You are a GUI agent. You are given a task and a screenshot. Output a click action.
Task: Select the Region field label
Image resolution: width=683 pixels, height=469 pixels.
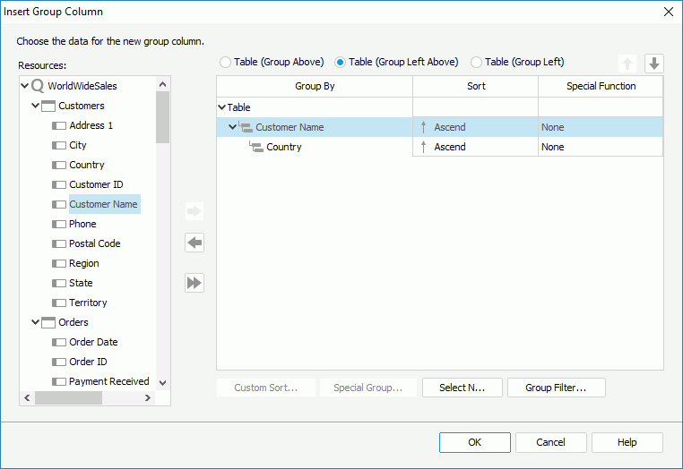83,263
